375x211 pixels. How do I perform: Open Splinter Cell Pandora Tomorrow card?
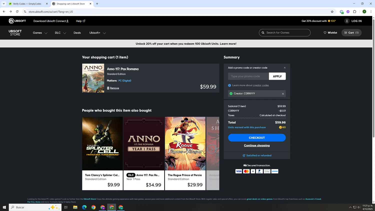tap(102, 153)
